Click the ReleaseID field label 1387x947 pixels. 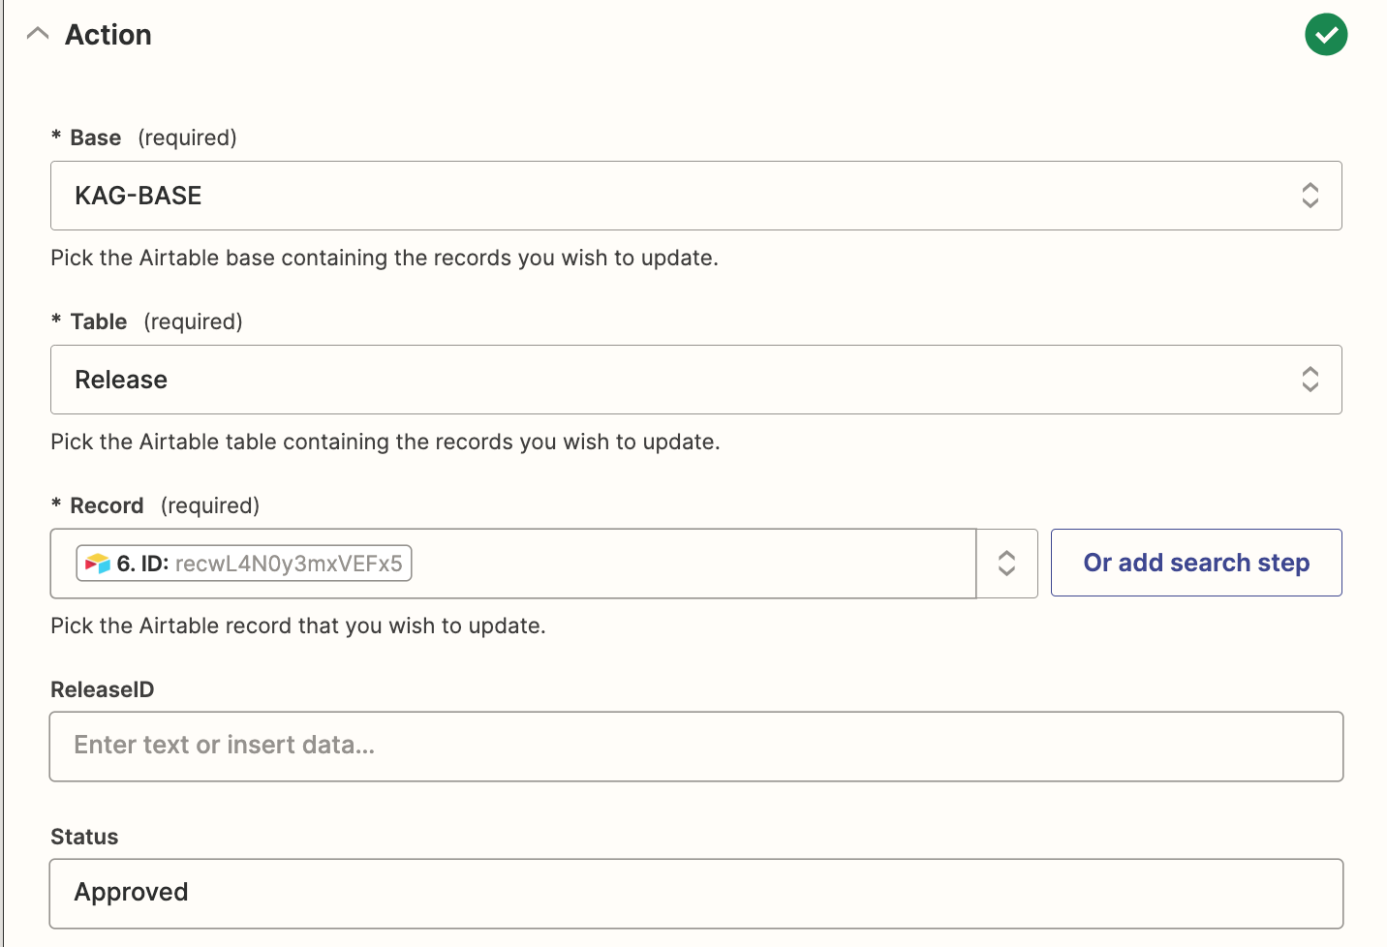102,689
